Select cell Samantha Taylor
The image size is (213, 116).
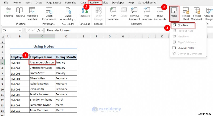(42, 105)
